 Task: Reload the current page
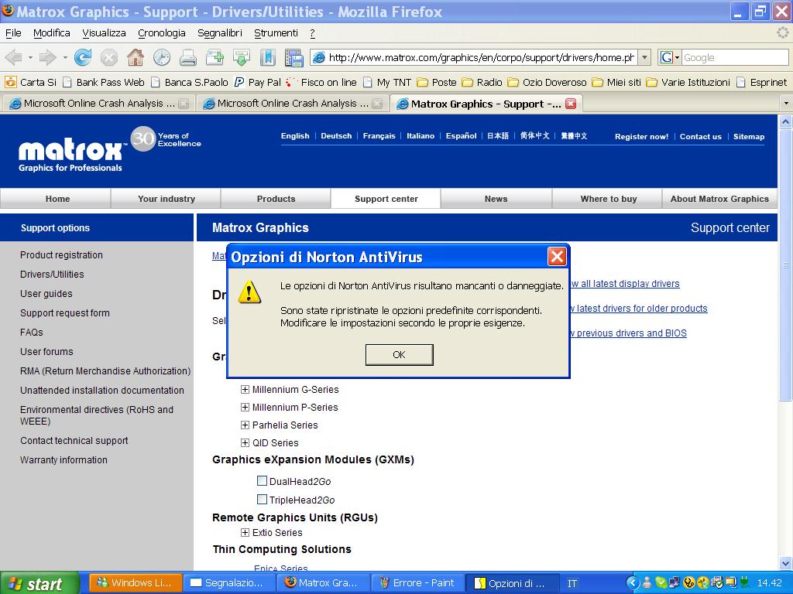82,57
